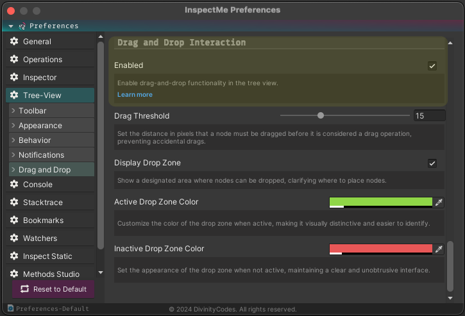
Task: Reset preferences with Reset to Default
Action: pyautogui.click(x=53, y=289)
